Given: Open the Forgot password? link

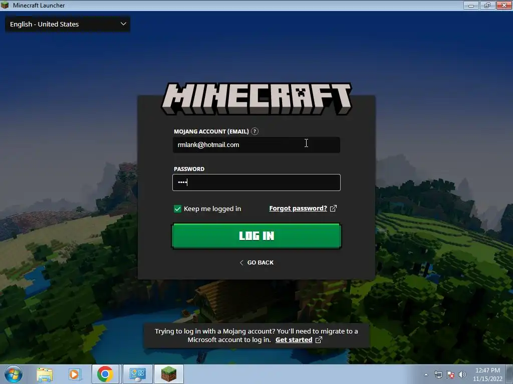Looking at the screenshot, I should [298, 208].
